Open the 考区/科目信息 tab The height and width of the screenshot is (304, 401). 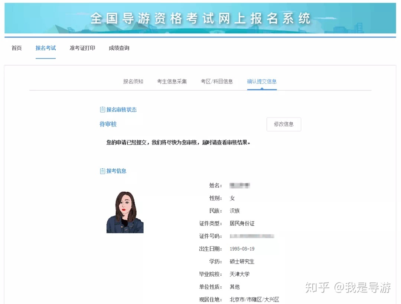tap(217, 81)
